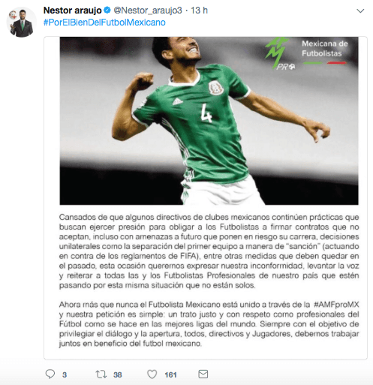
Task: Open the profile avatar of the man in a suit
Action: click(22, 23)
